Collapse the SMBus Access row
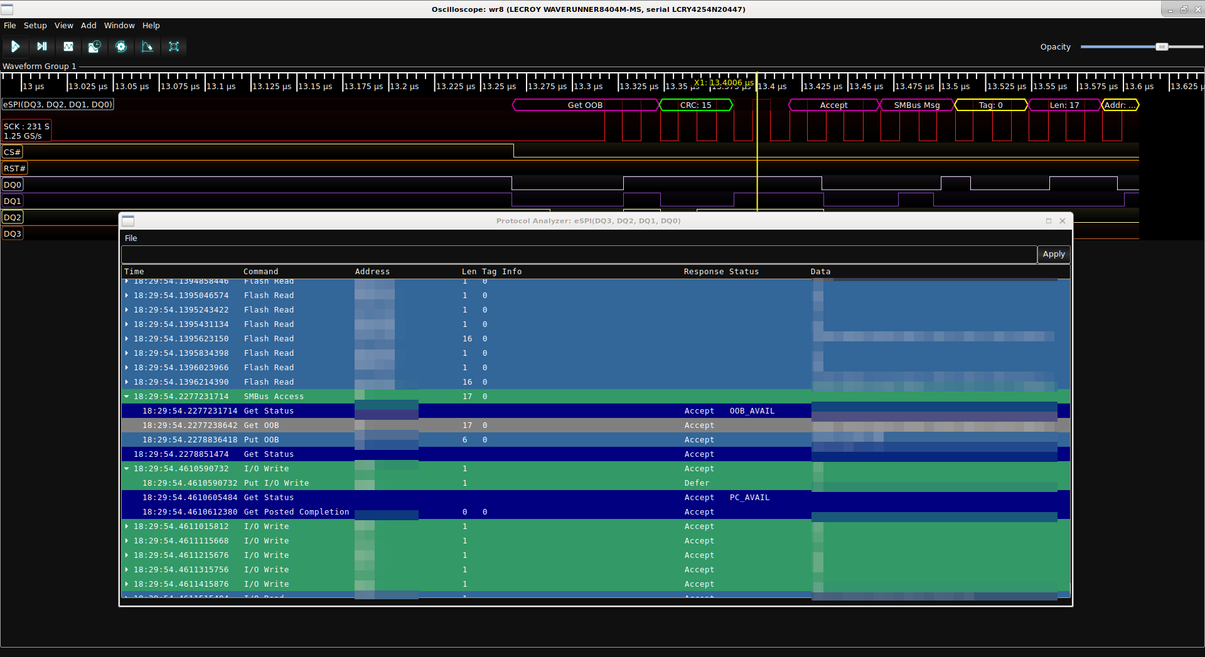1205x657 pixels. coord(127,397)
